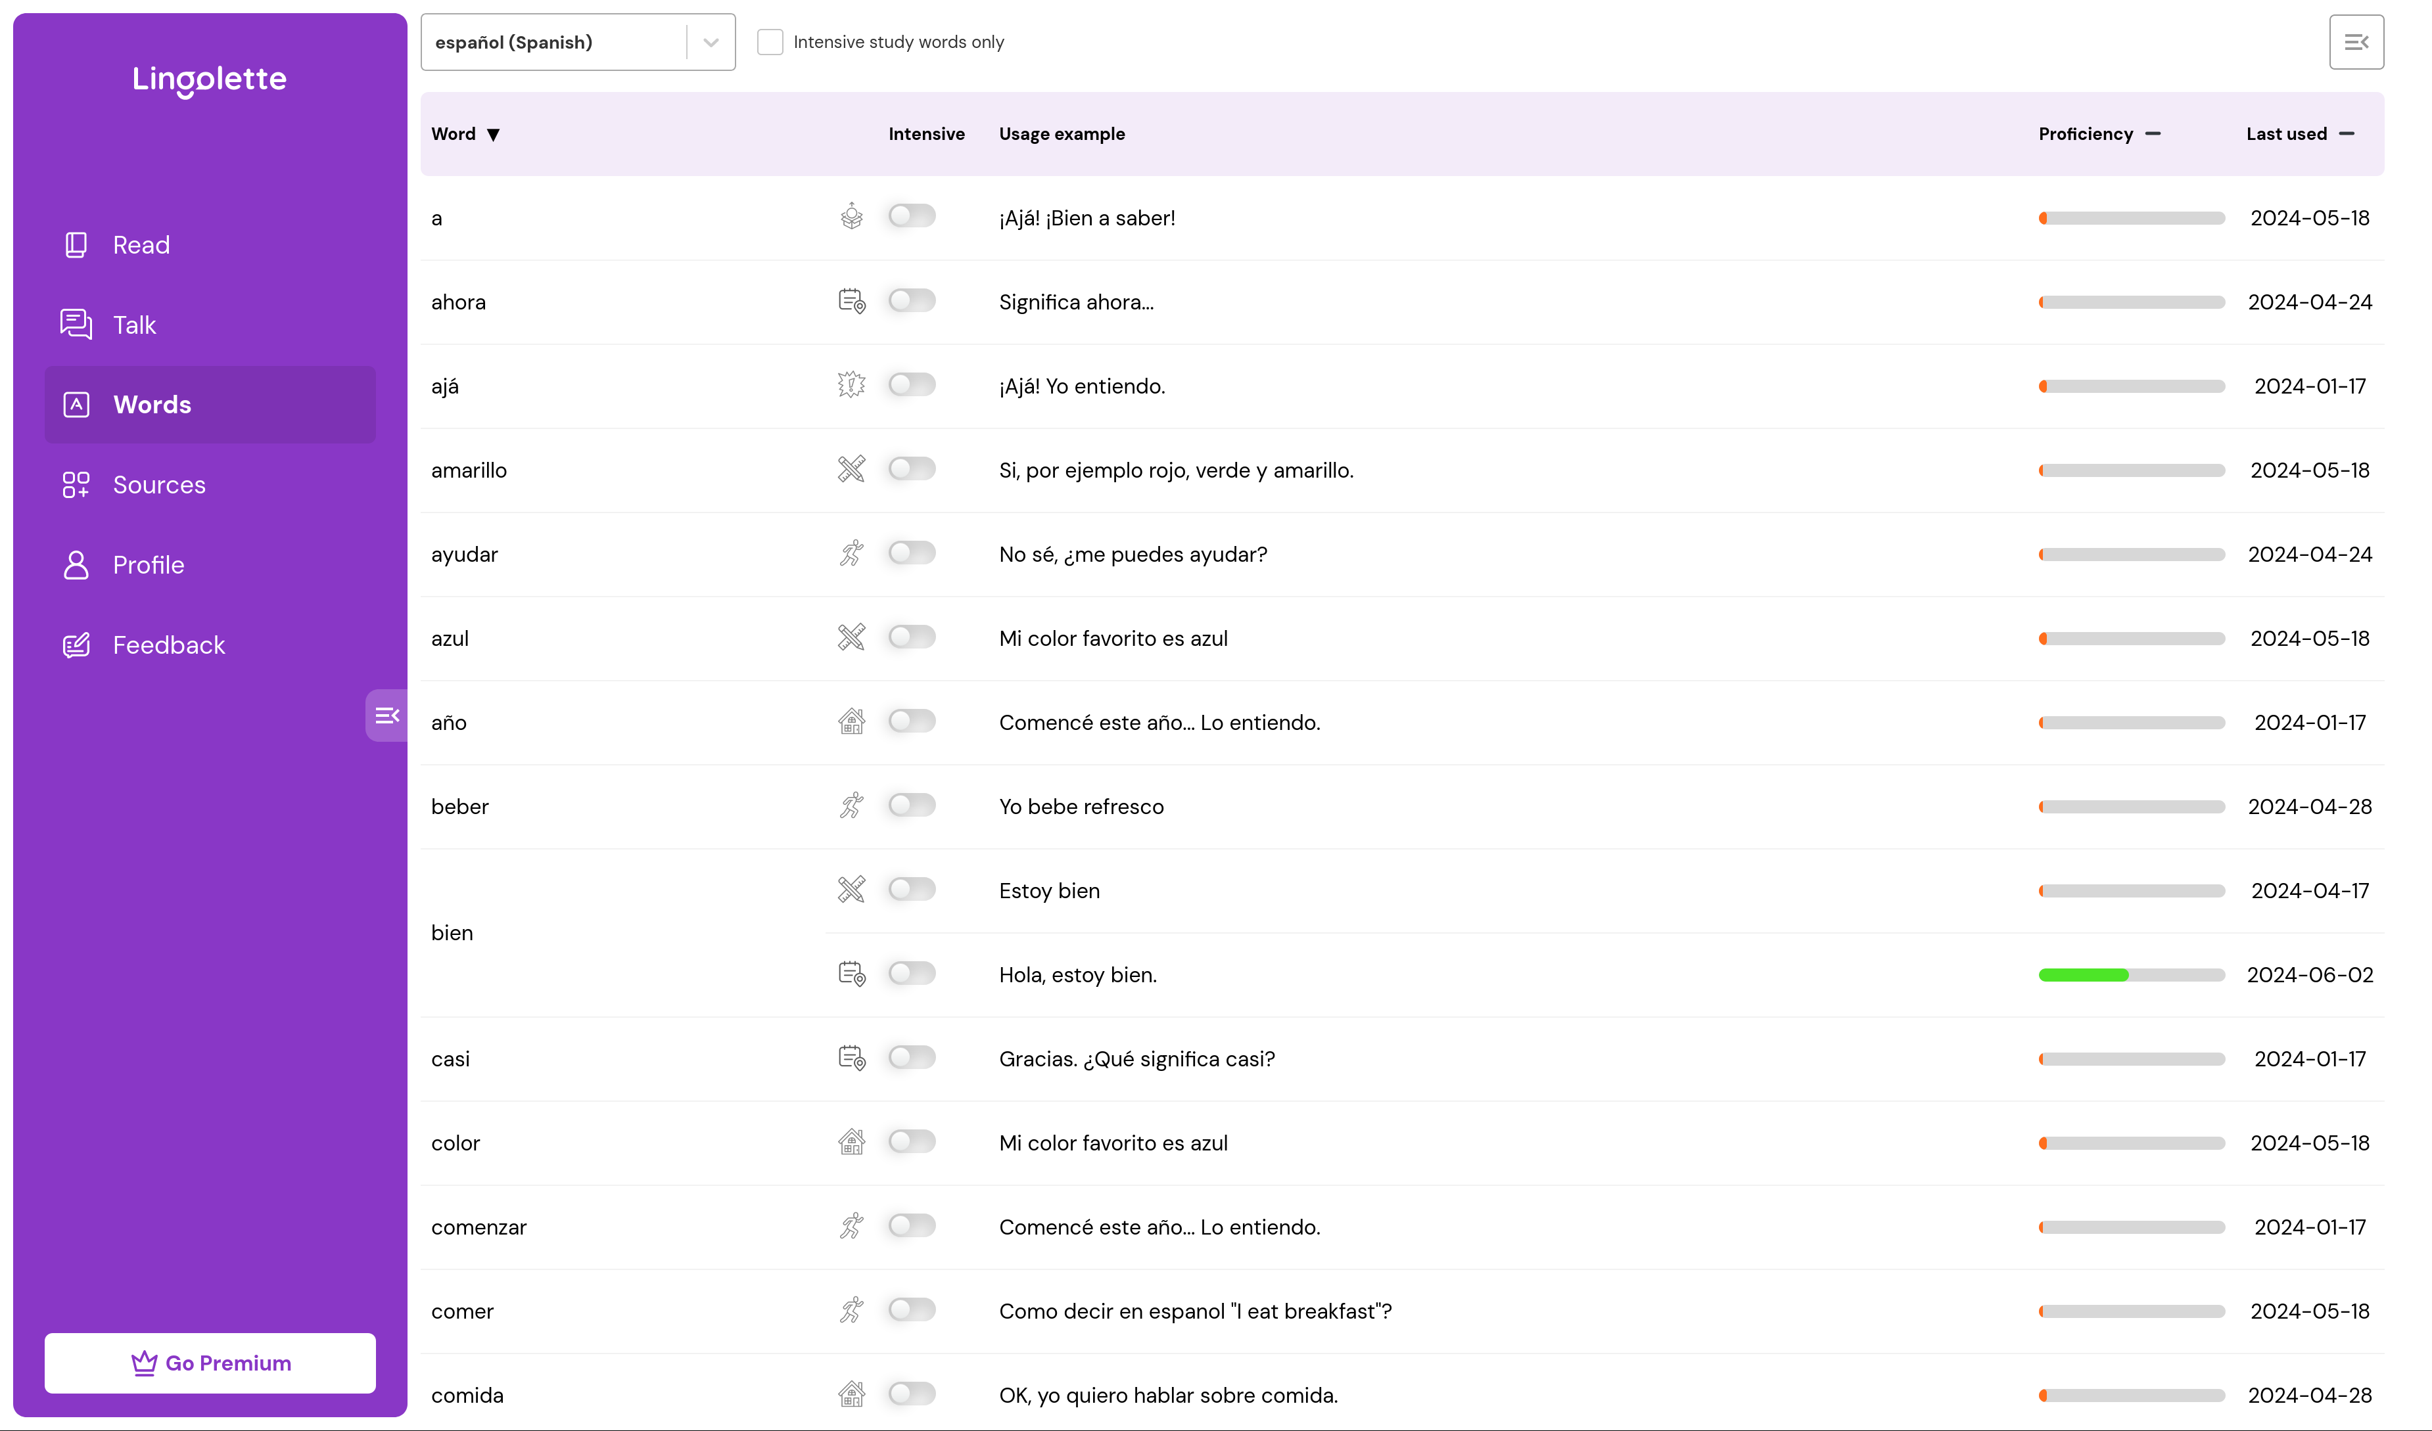Click green proficiency bar for 'Hola, estoy bien.'

pos(2082,974)
